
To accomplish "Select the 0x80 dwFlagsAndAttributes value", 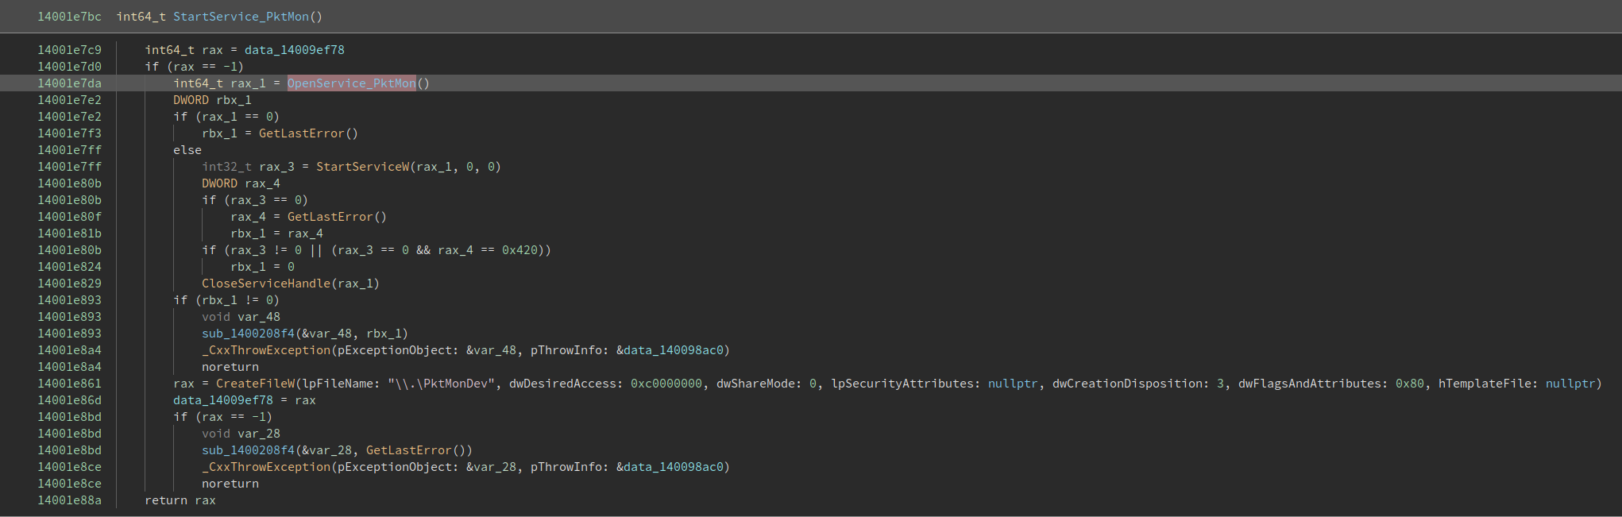I will (1409, 384).
